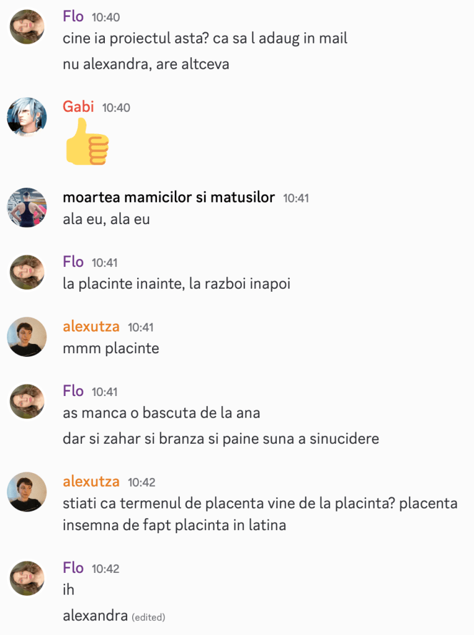This screenshot has width=474, height=635.
Task: Click the 10:40 timestamp next to Gabi
Action: [116, 108]
